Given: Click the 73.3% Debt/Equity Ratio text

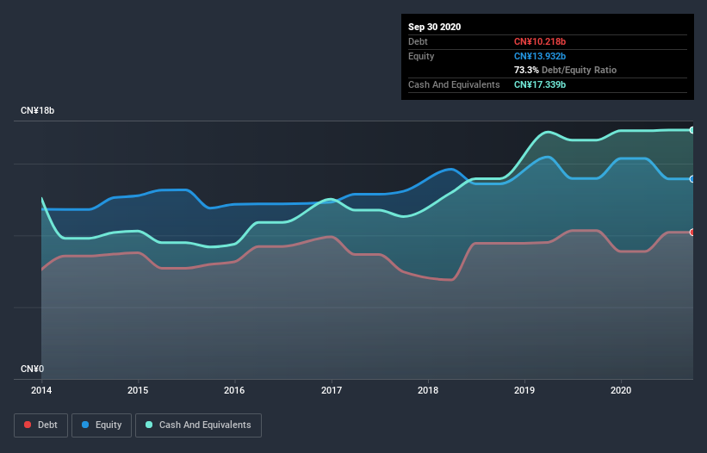Looking at the screenshot, I should (x=565, y=70).
